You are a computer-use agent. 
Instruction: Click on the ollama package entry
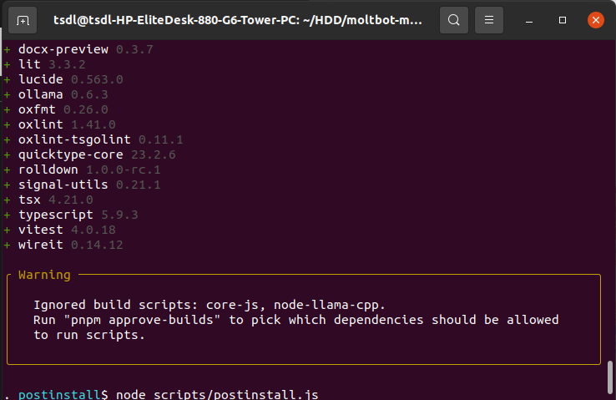pyautogui.click(x=41, y=94)
